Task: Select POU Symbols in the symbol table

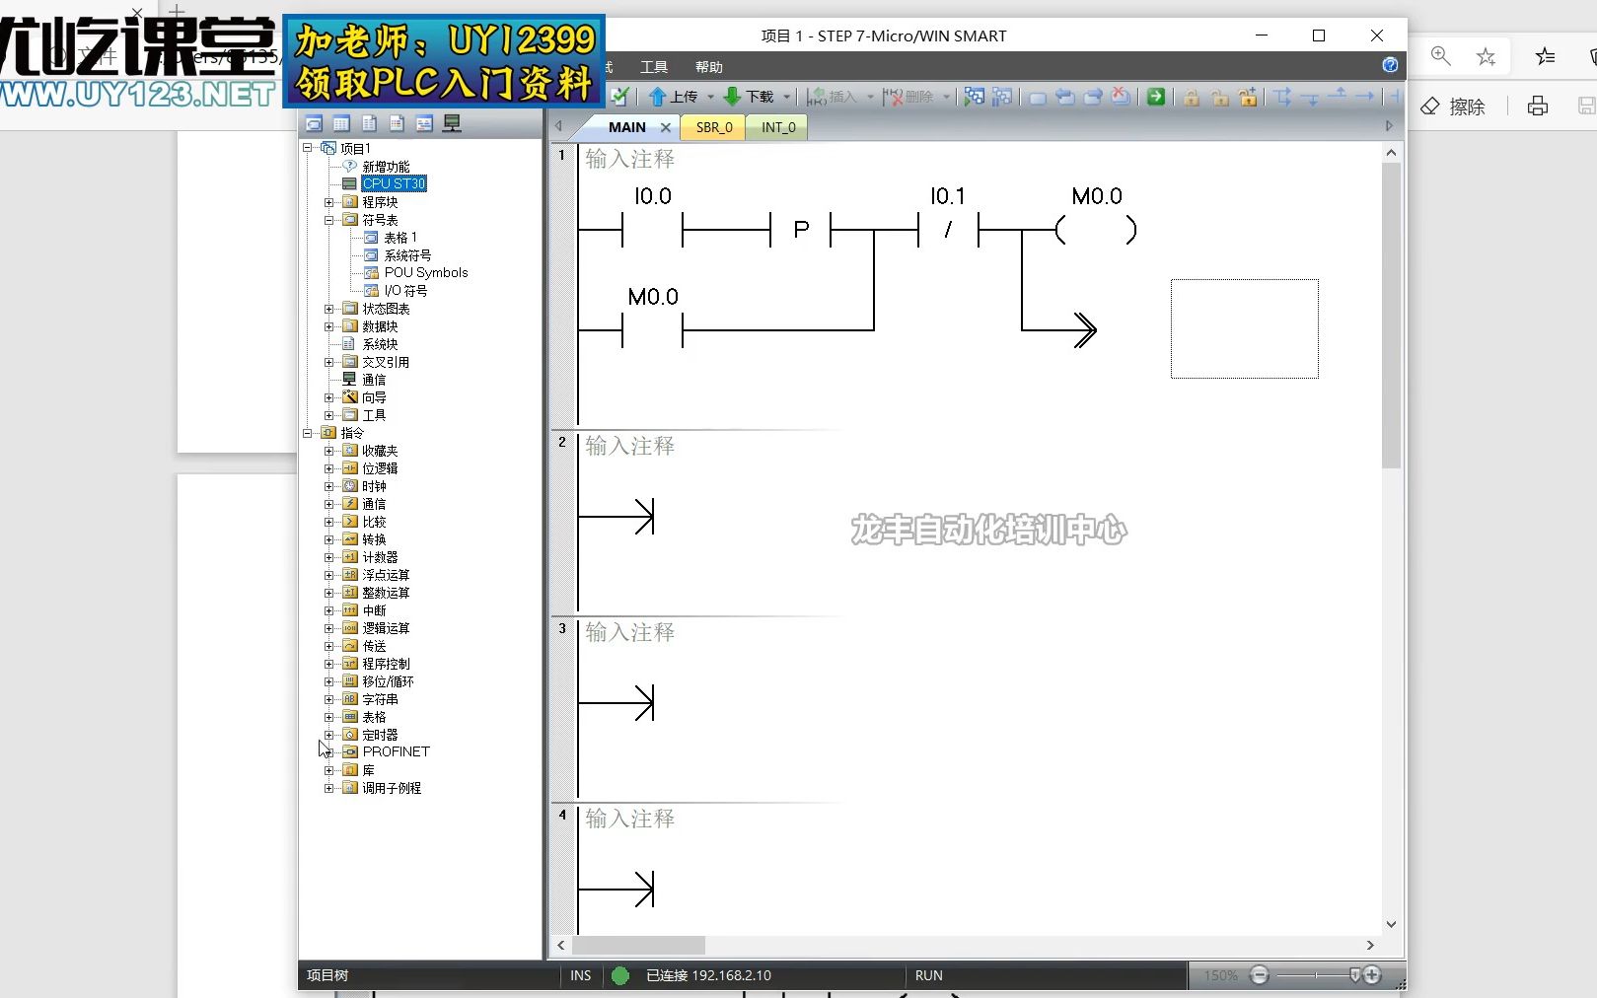Action: (x=426, y=273)
